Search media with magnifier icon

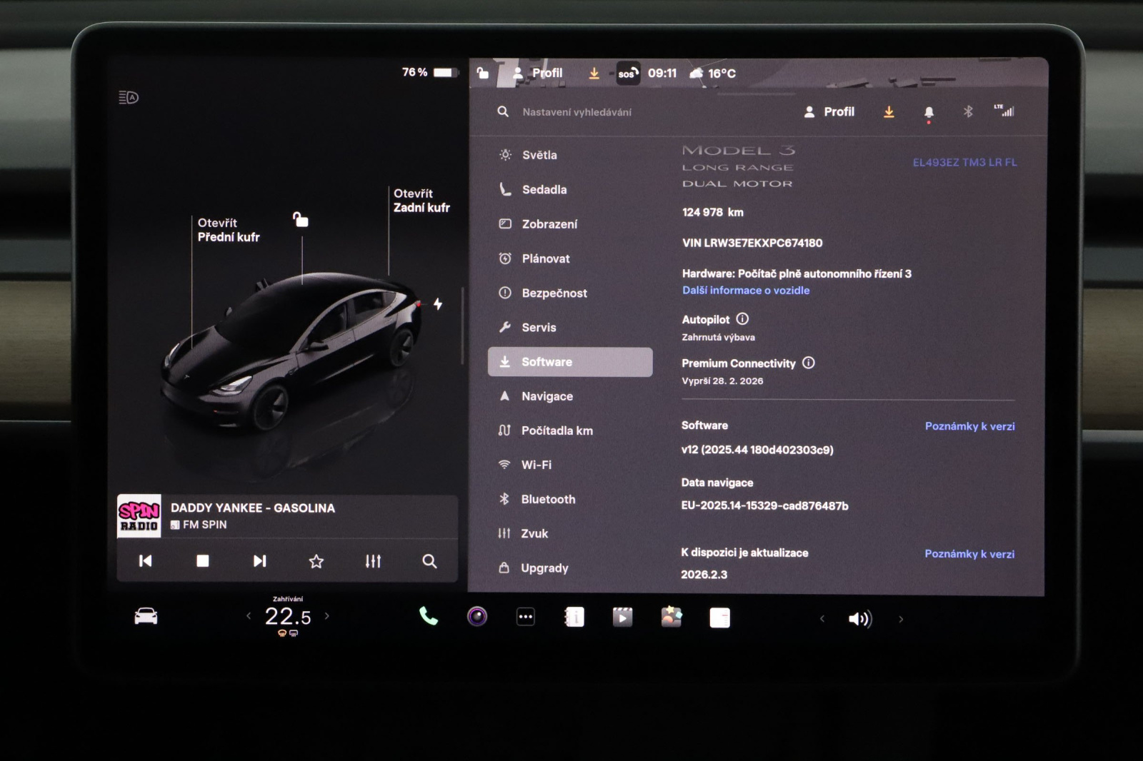point(429,561)
